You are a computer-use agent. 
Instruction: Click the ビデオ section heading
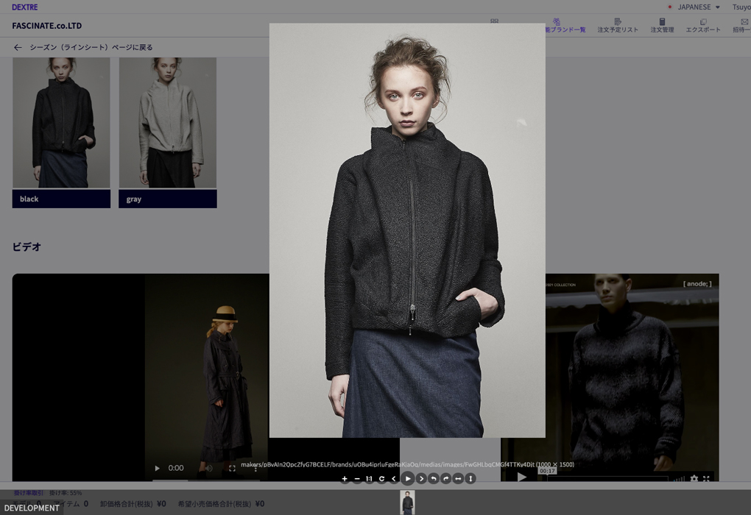pyautogui.click(x=27, y=247)
